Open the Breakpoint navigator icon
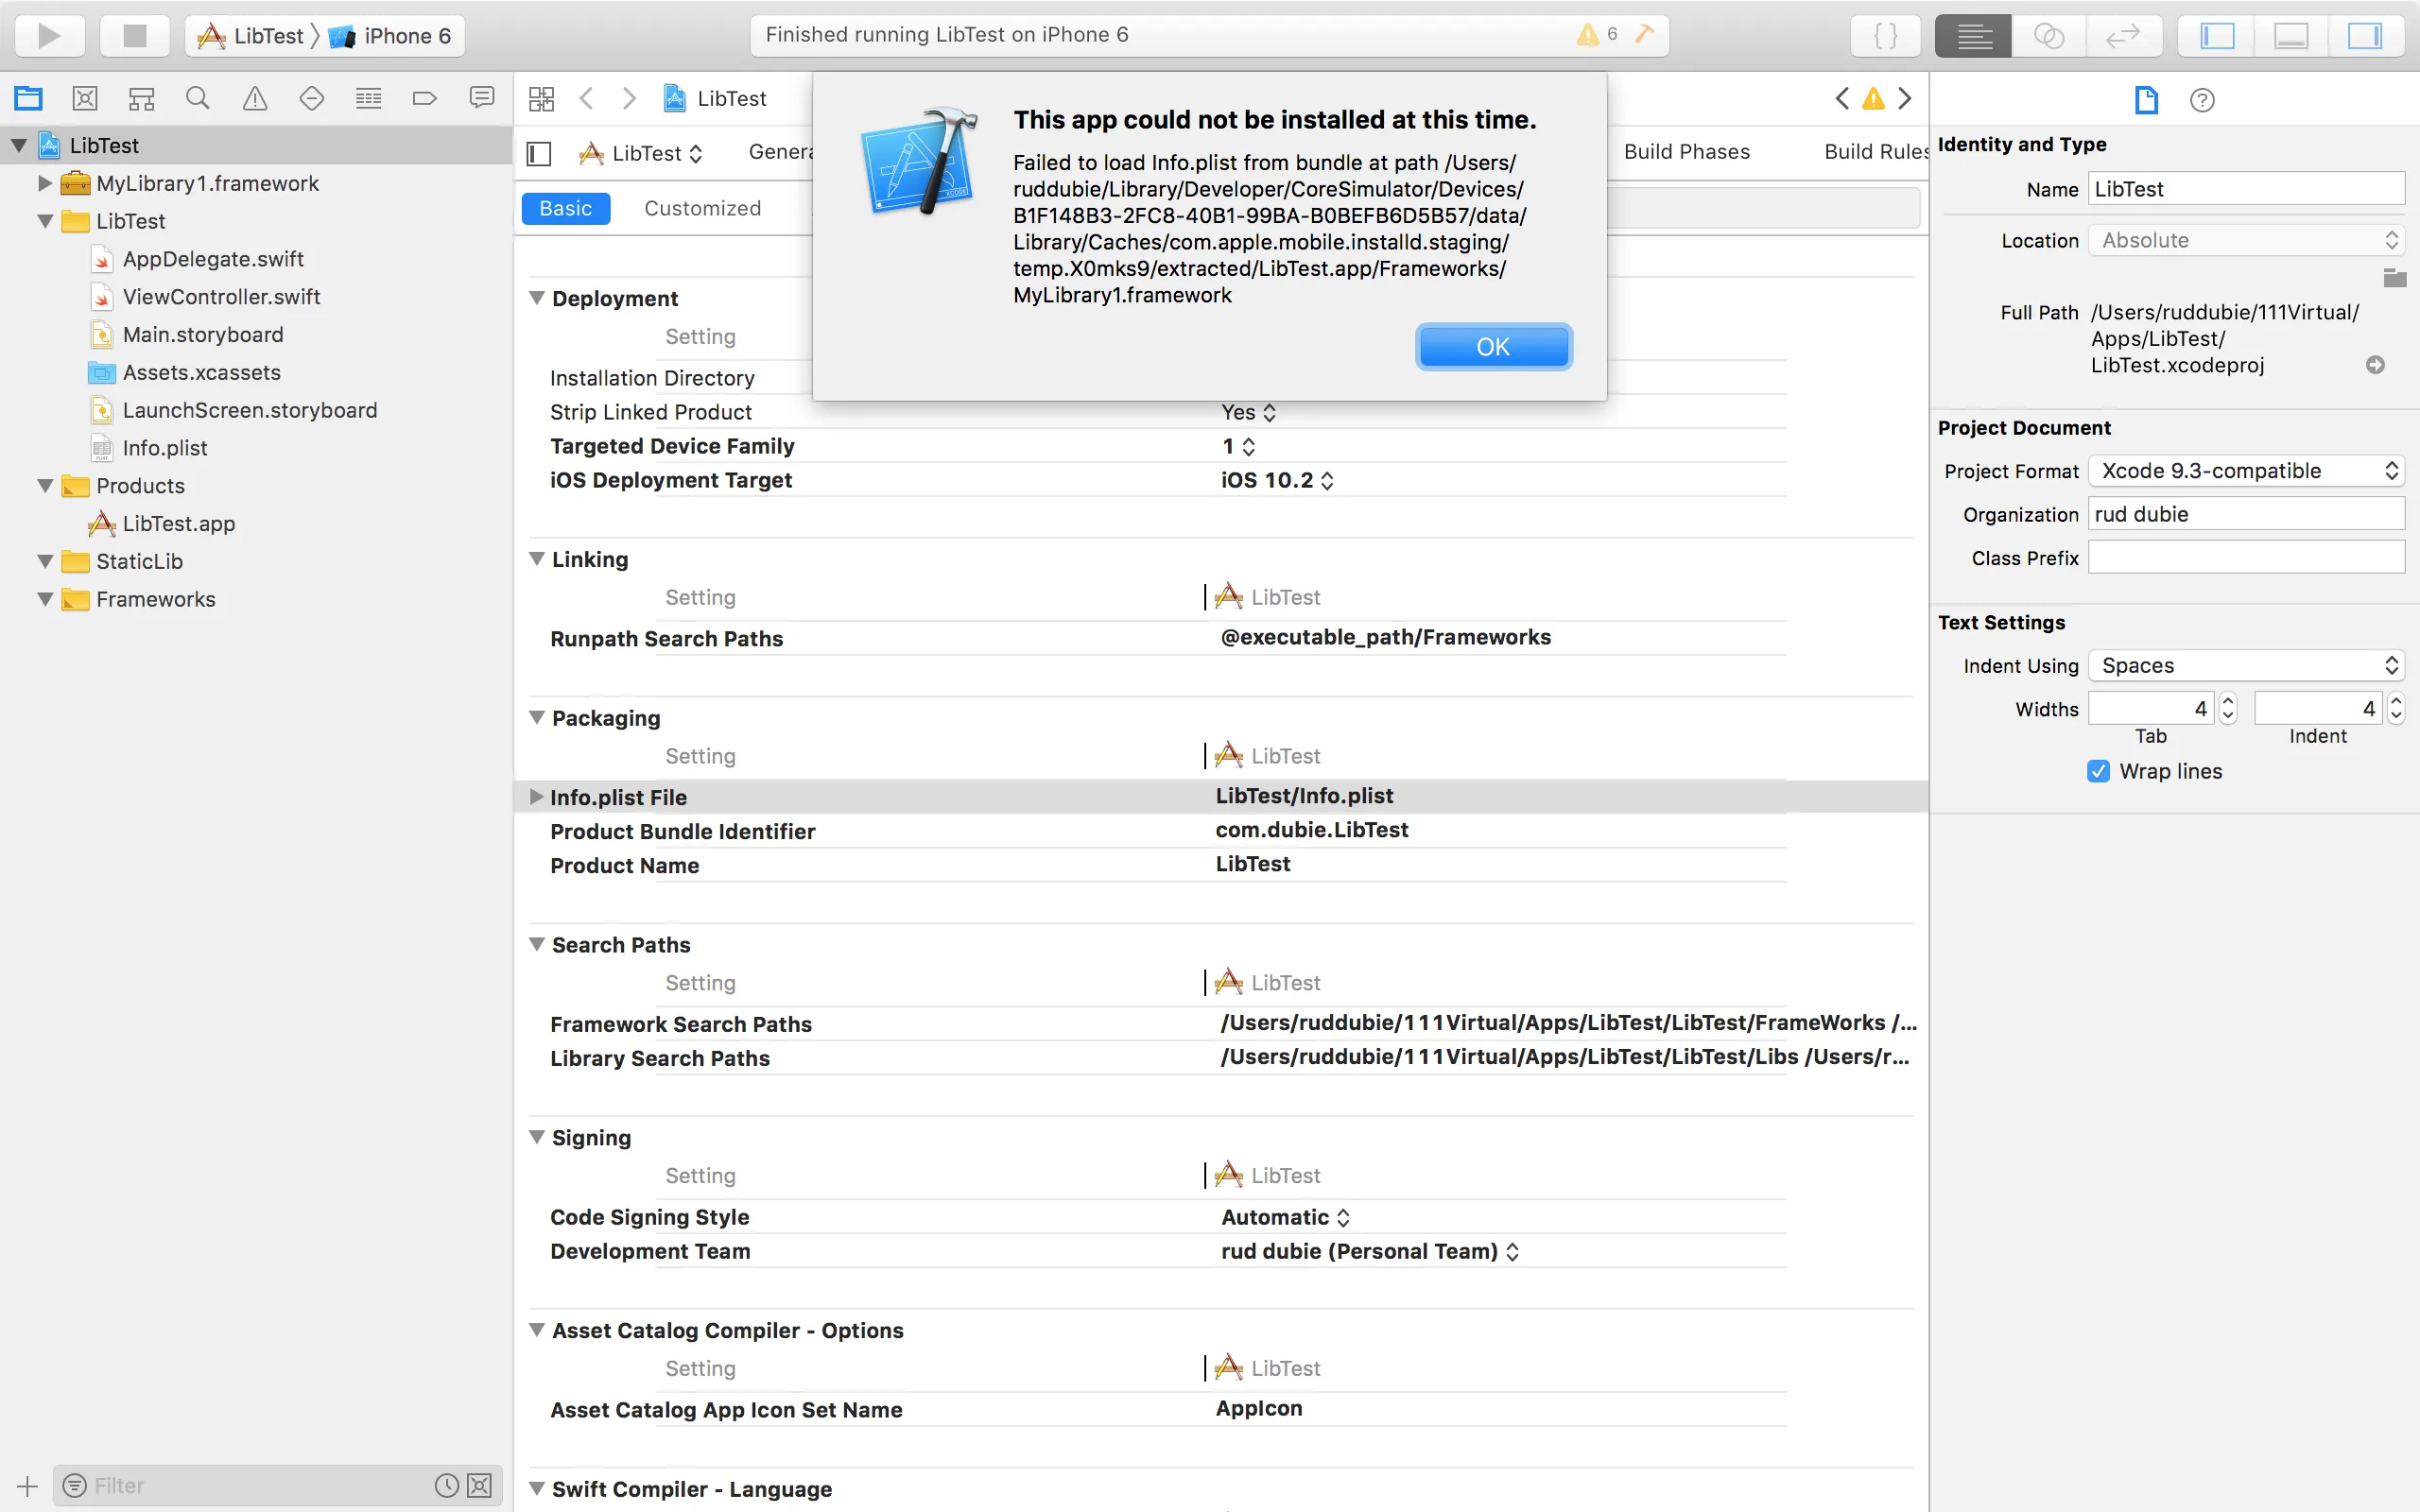This screenshot has width=2420, height=1512. 424,98
